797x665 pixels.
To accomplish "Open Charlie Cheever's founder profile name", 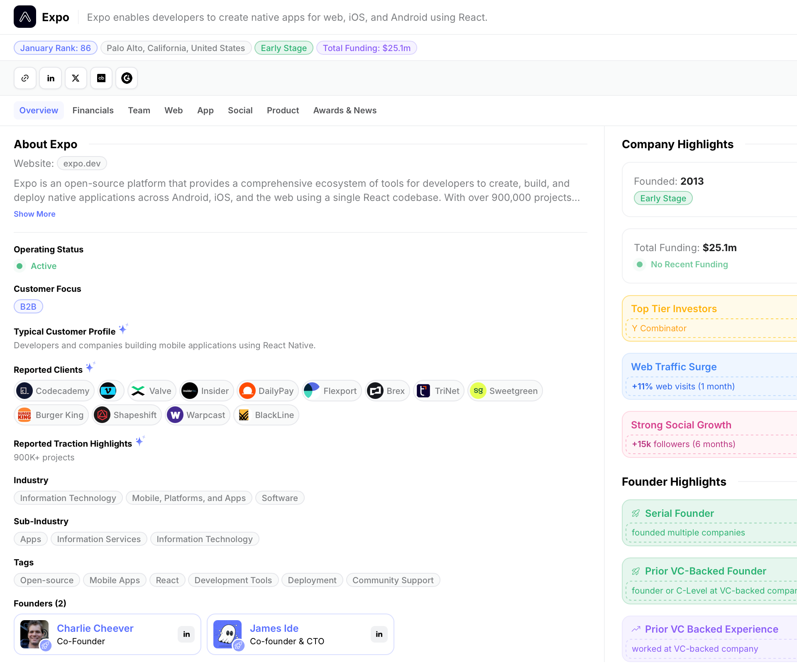I will 95,628.
